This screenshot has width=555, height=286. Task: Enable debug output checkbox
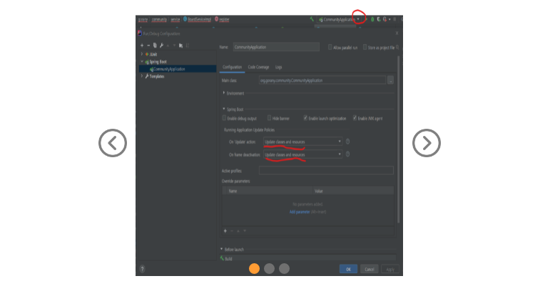pos(224,118)
